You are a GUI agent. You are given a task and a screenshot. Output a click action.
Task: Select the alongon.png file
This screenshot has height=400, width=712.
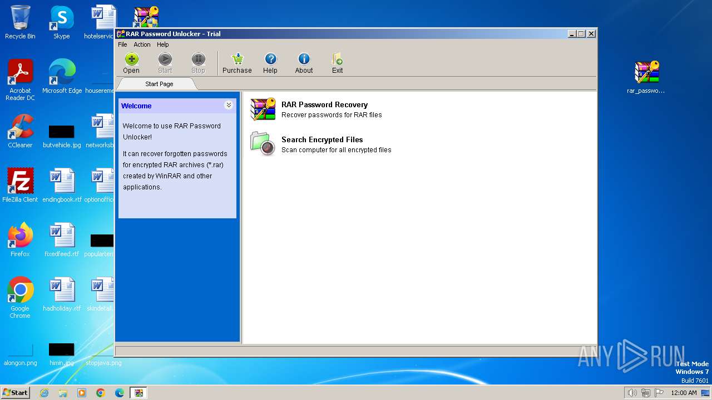coord(20,354)
